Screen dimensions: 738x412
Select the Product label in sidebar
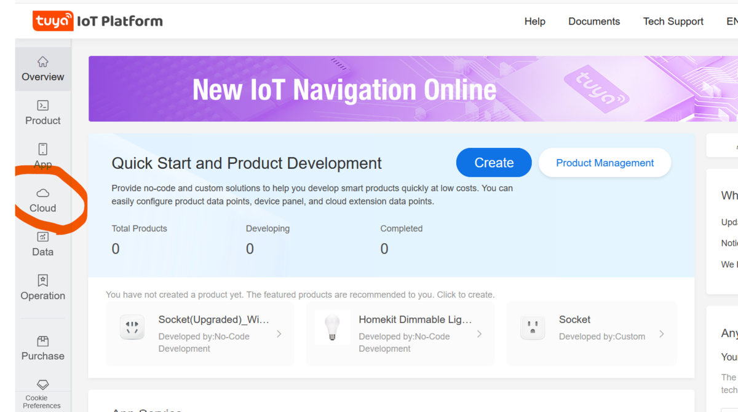coord(42,120)
